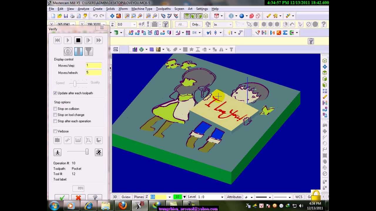Viewport: 376px width, 211px height.
Task: Open the Analyze menu
Action: click(x=83, y=9)
